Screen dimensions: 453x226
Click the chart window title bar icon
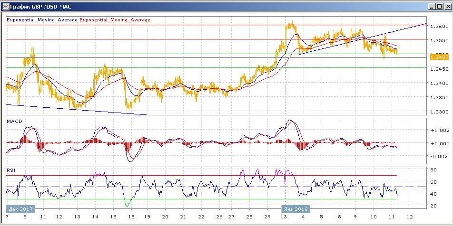click(5, 6)
